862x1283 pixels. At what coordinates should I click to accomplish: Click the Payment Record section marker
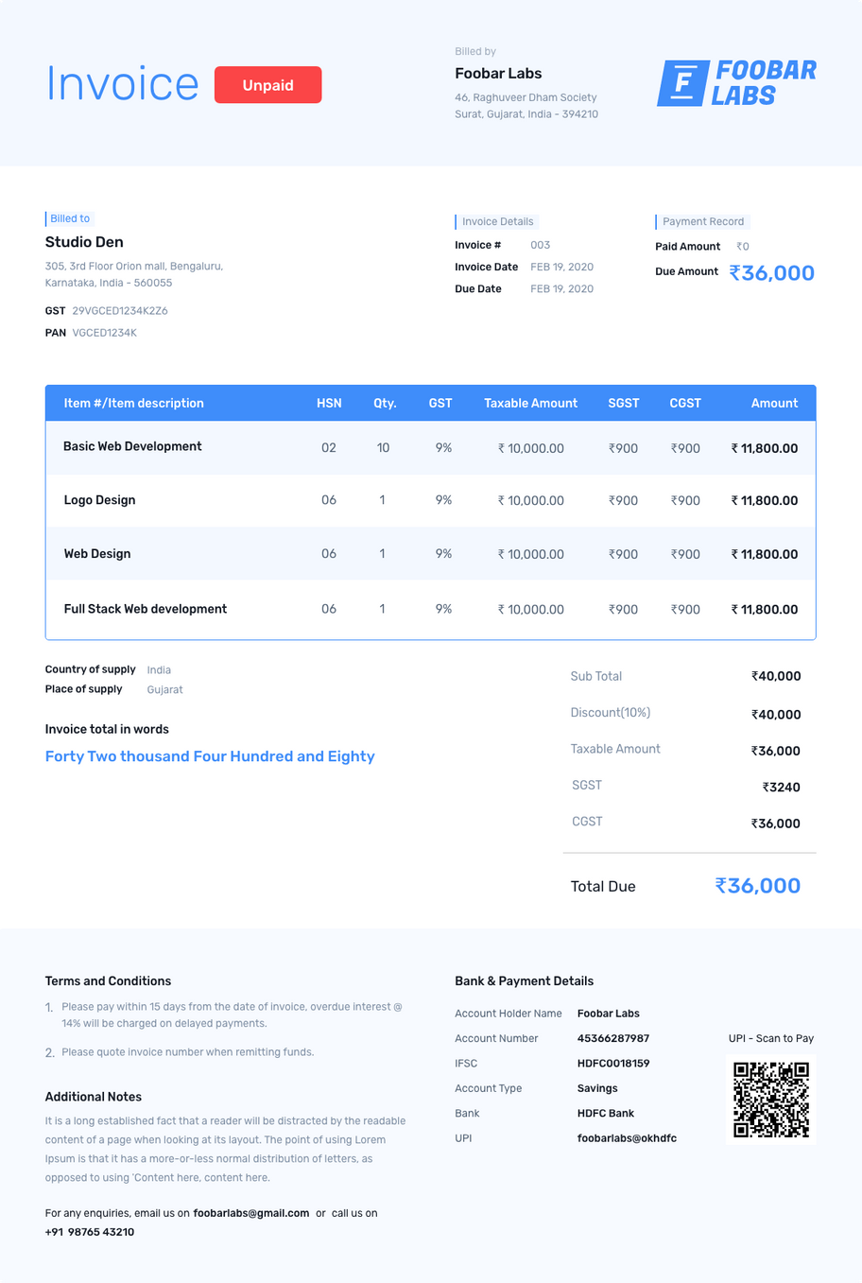coord(702,221)
